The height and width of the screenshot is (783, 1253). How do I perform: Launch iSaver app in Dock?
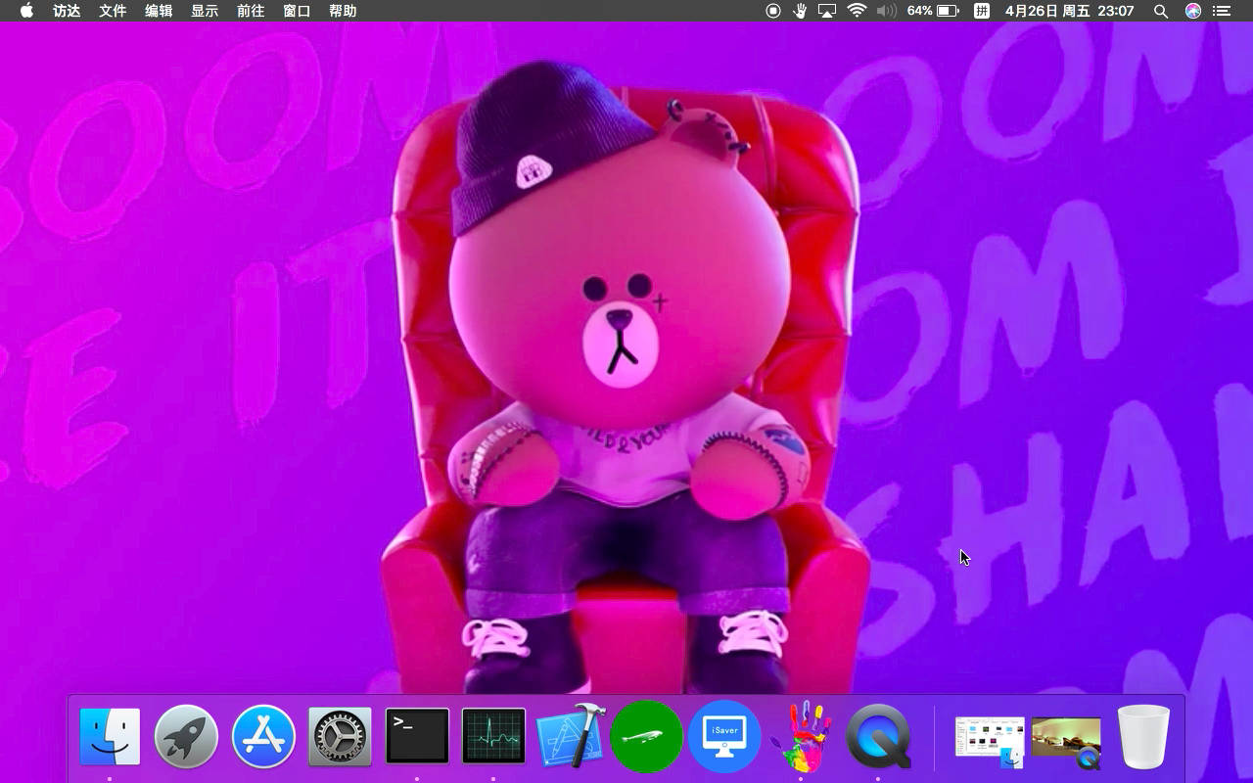coord(724,736)
